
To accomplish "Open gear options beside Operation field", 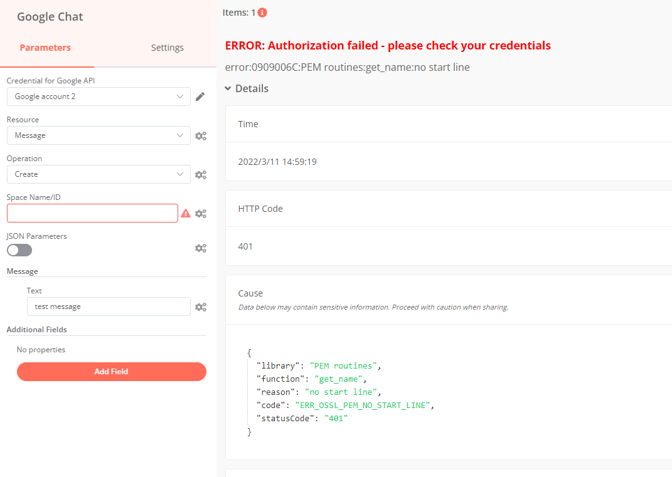I will pyautogui.click(x=201, y=174).
